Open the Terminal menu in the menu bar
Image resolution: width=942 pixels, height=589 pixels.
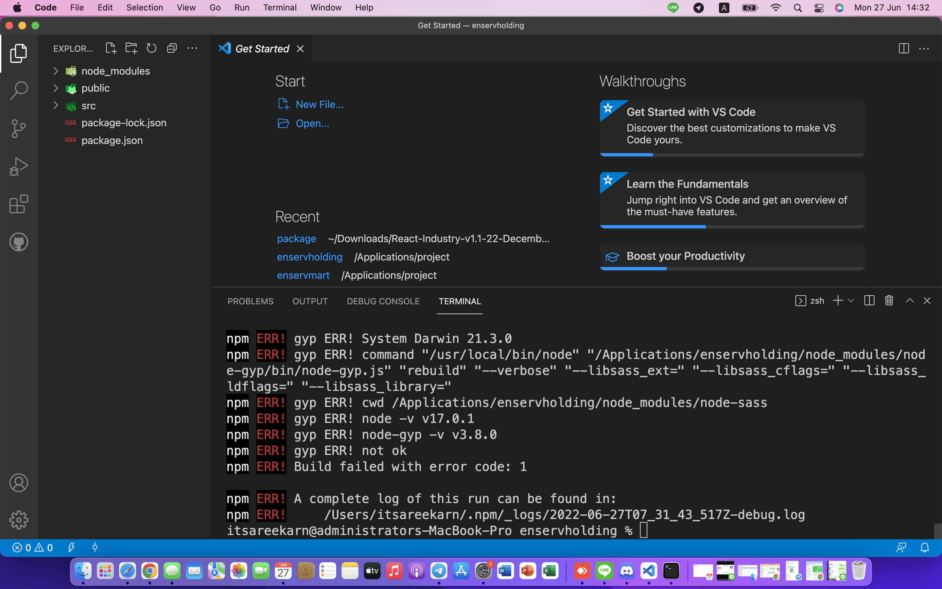pos(279,8)
